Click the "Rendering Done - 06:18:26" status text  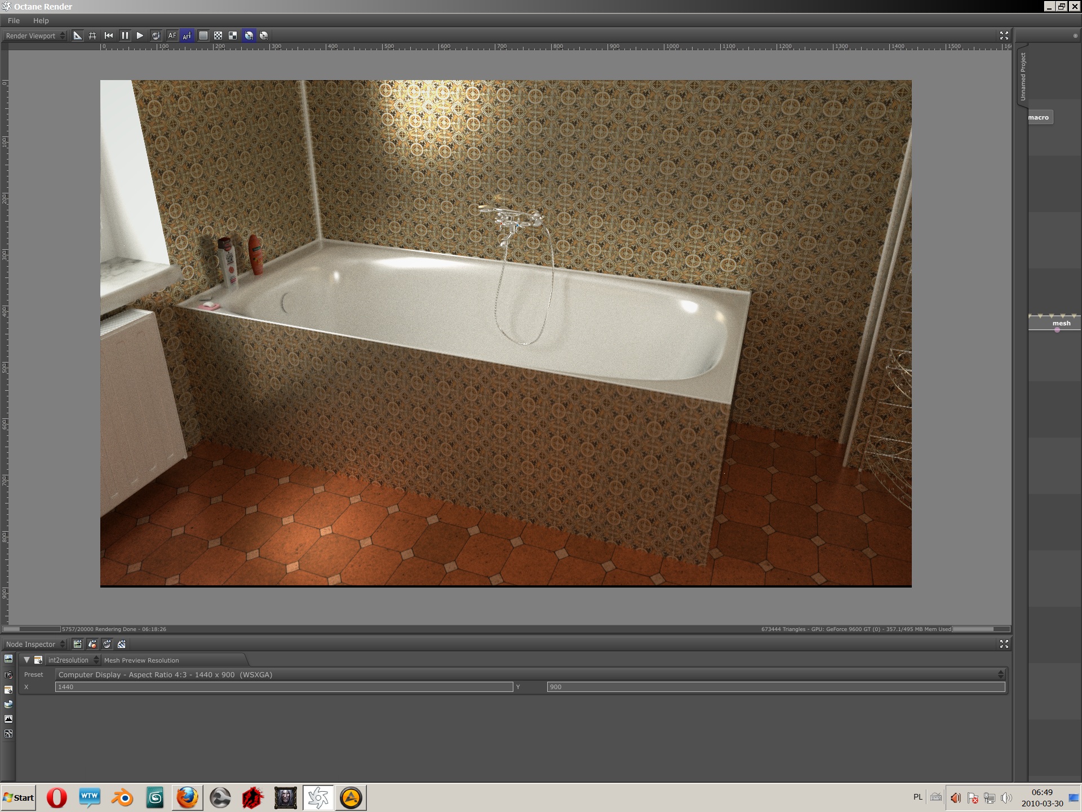point(131,629)
